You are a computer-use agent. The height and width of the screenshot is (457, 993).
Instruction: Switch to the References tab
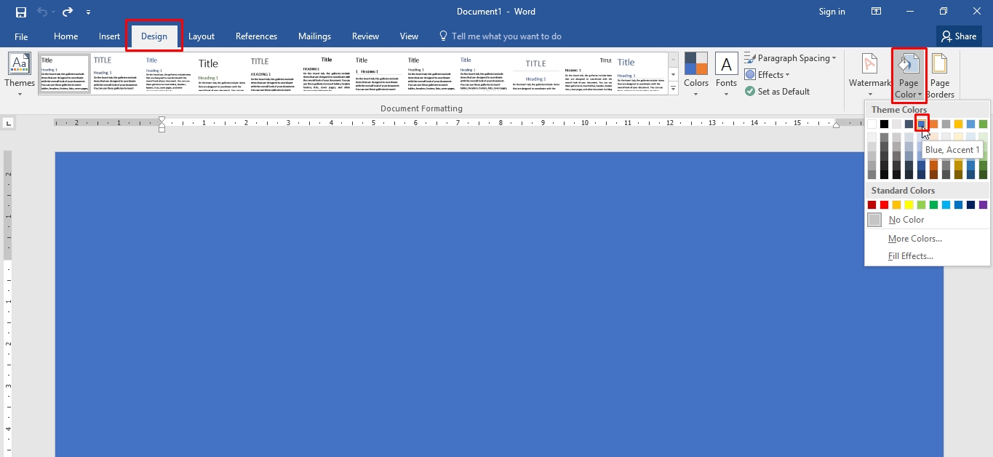click(256, 36)
